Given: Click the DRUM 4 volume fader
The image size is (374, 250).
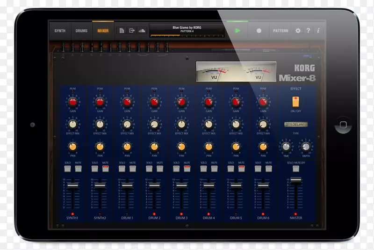Looking at the screenshot, I should coord(209,185).
